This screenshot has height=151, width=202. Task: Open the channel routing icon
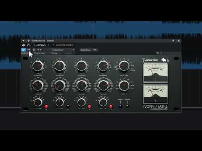point(29,45)
